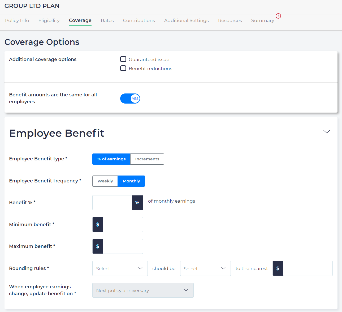Image resolution: width=342 pixels, height=312 pixels.
Task: Open the first Rounding rules Select dropdown
Action: [x=120, y=268]
